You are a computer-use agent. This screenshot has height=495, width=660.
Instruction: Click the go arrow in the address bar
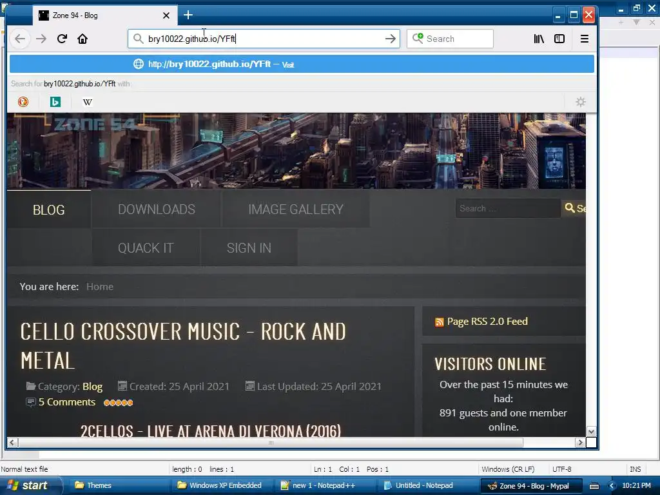pyautogui.click(x=390, y=39)
